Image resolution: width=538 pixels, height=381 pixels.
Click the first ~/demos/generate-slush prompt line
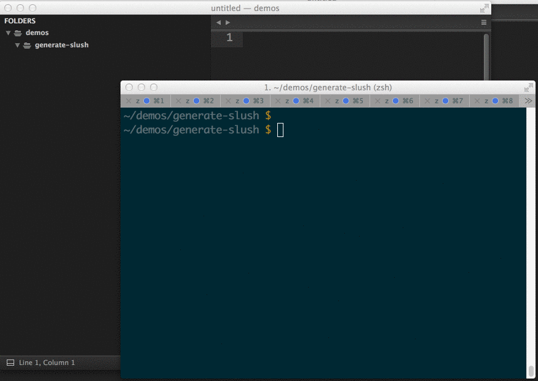click(x=197, y=116)
